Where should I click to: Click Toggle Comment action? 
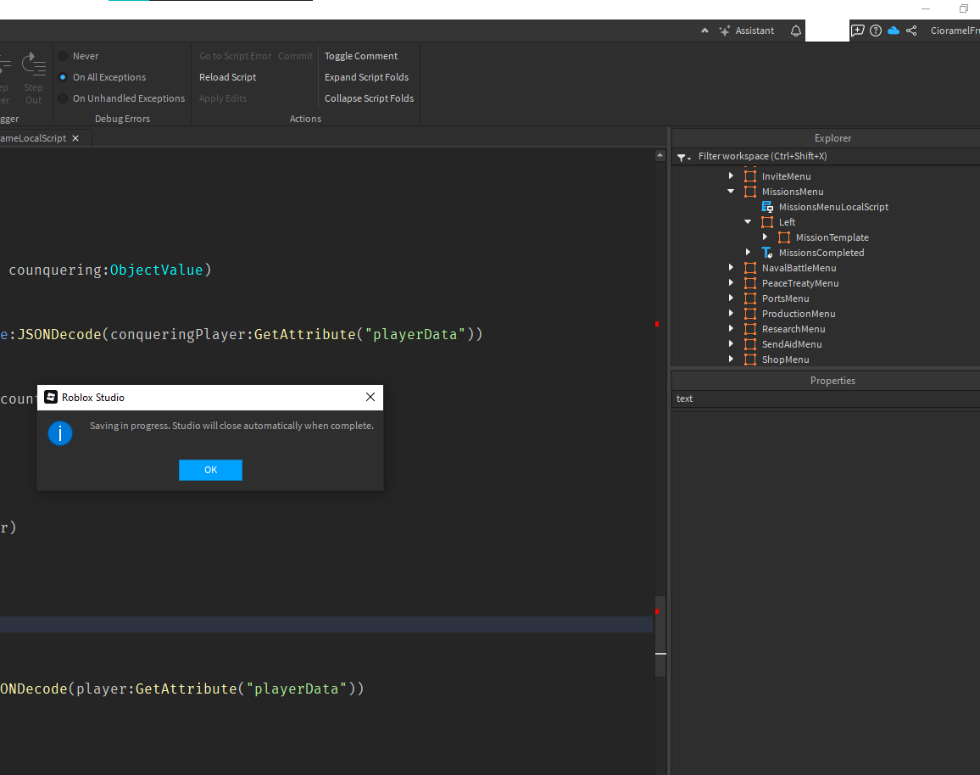[x=361, y=56]
